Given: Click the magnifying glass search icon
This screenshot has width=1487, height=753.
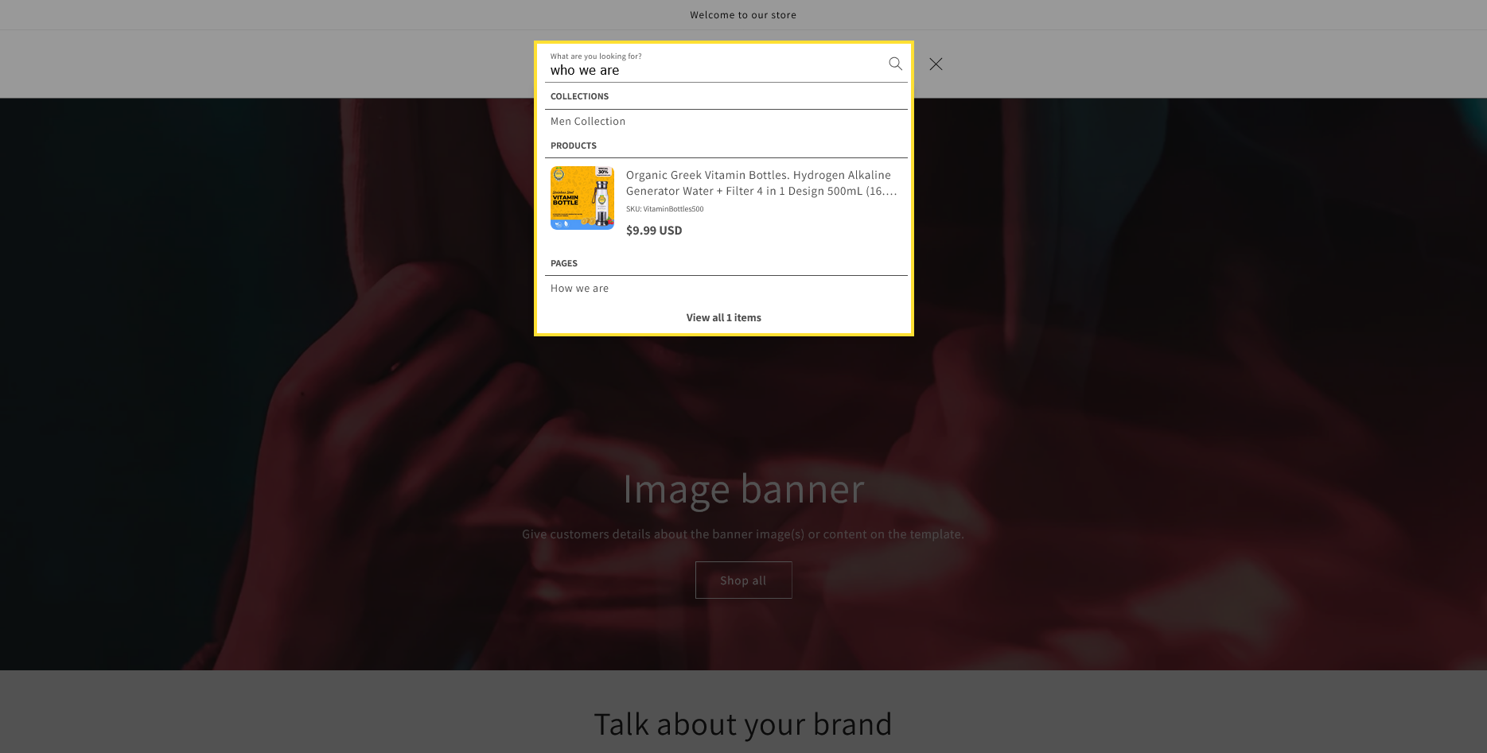Looking at the screenshot, I should (895, 64).
